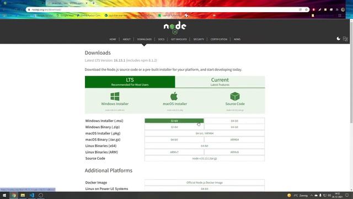Download macOS Binary (.tar.gz) ARM64

[x=234, y=140]
